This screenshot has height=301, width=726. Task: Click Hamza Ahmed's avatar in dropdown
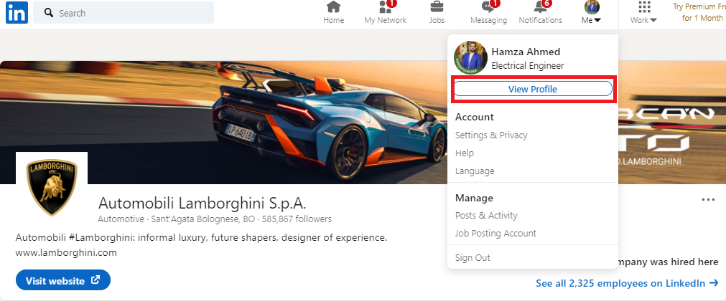click(470, 58)
